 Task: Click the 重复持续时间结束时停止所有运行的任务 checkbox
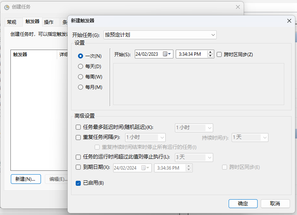[x=97, y=147]
